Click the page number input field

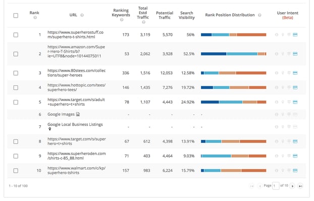[x=276, y=186]
